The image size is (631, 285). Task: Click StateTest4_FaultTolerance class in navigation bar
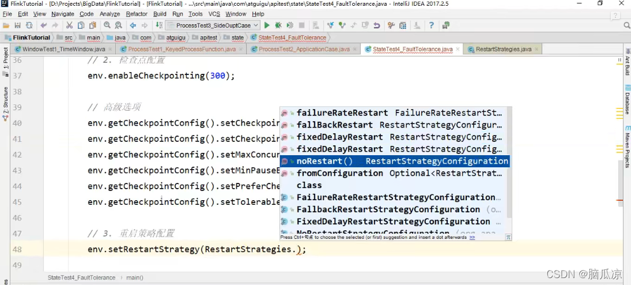pos(288,37)
